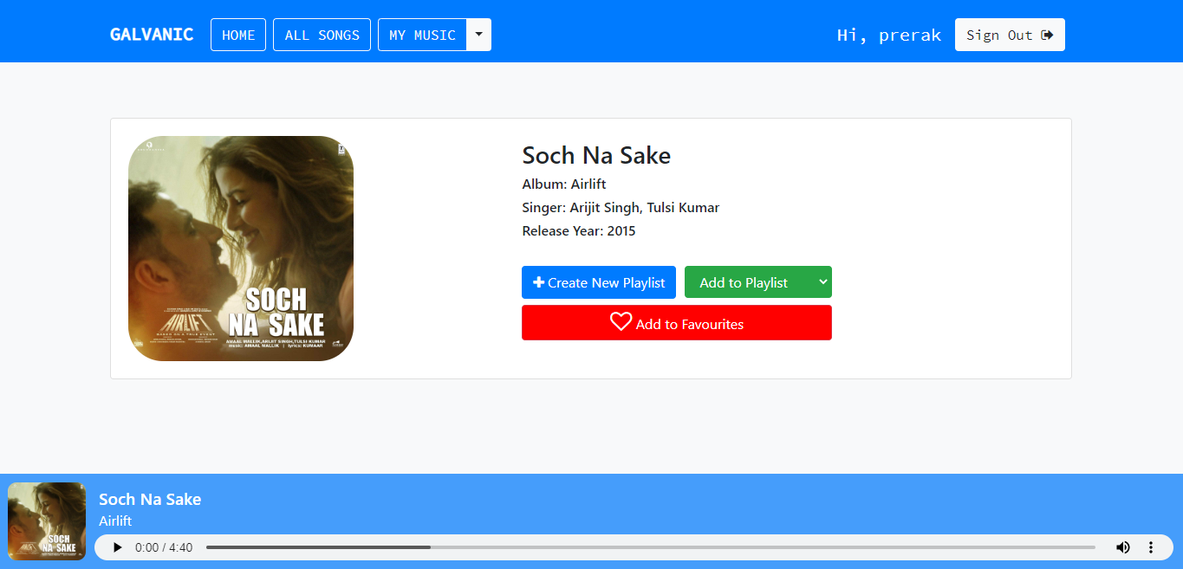The image size is (1183, 569).
Task: Sign out of the account
Action: 1010,35
